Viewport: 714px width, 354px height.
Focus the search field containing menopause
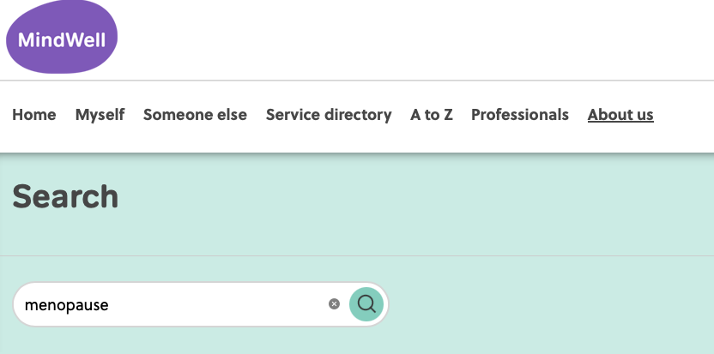(172, 304)
